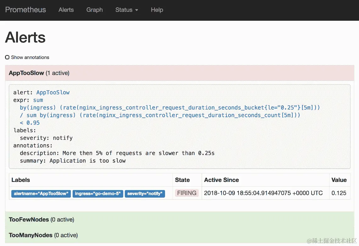Click the alertname="AppTooSlow" label badge
359x246 pixels.
pyautogui.click(x=41, y=194)
